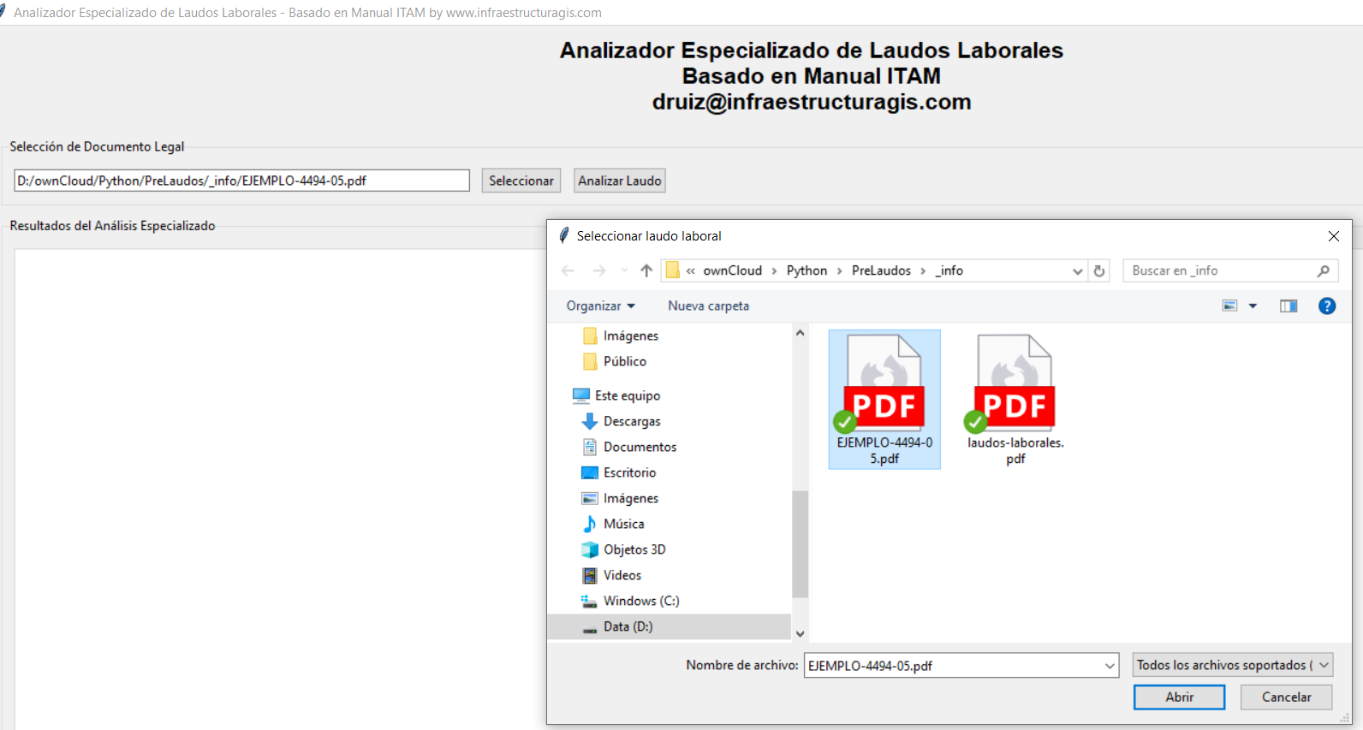
Task: Click Nueva carpeta in the toolbar
Action: 708,306
